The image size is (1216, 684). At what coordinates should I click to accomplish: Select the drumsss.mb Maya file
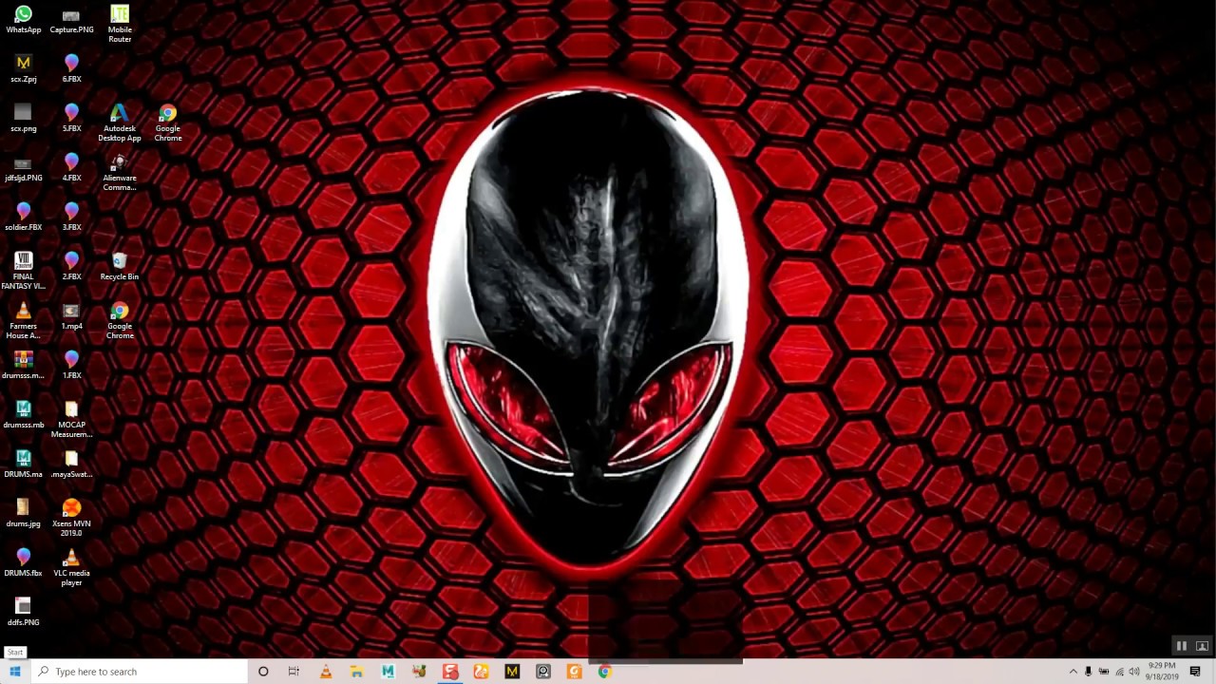pos(24,415)
